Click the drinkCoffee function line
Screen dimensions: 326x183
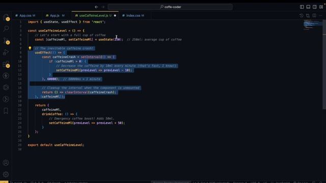[60, 114]
